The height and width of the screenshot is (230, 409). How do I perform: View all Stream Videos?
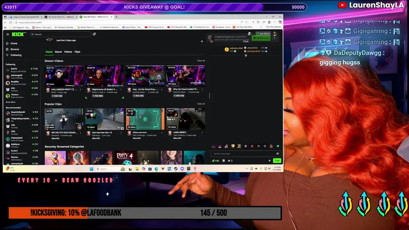(201, 61)
